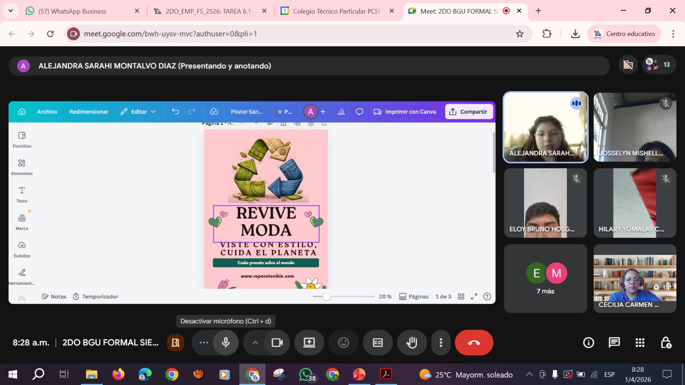Toggle the camera off
Screen dimensions: 685x385
pyautogui.click(x=277, y=343)
